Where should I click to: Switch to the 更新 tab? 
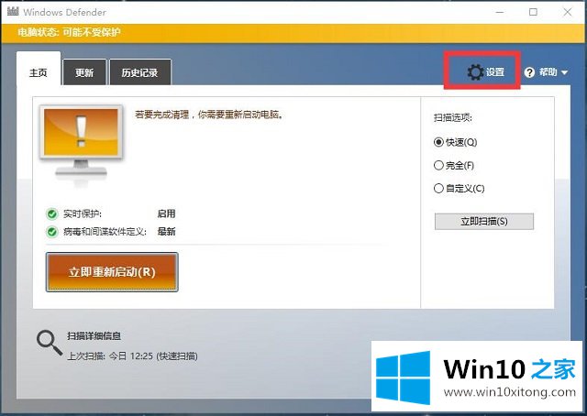[84, 72]
